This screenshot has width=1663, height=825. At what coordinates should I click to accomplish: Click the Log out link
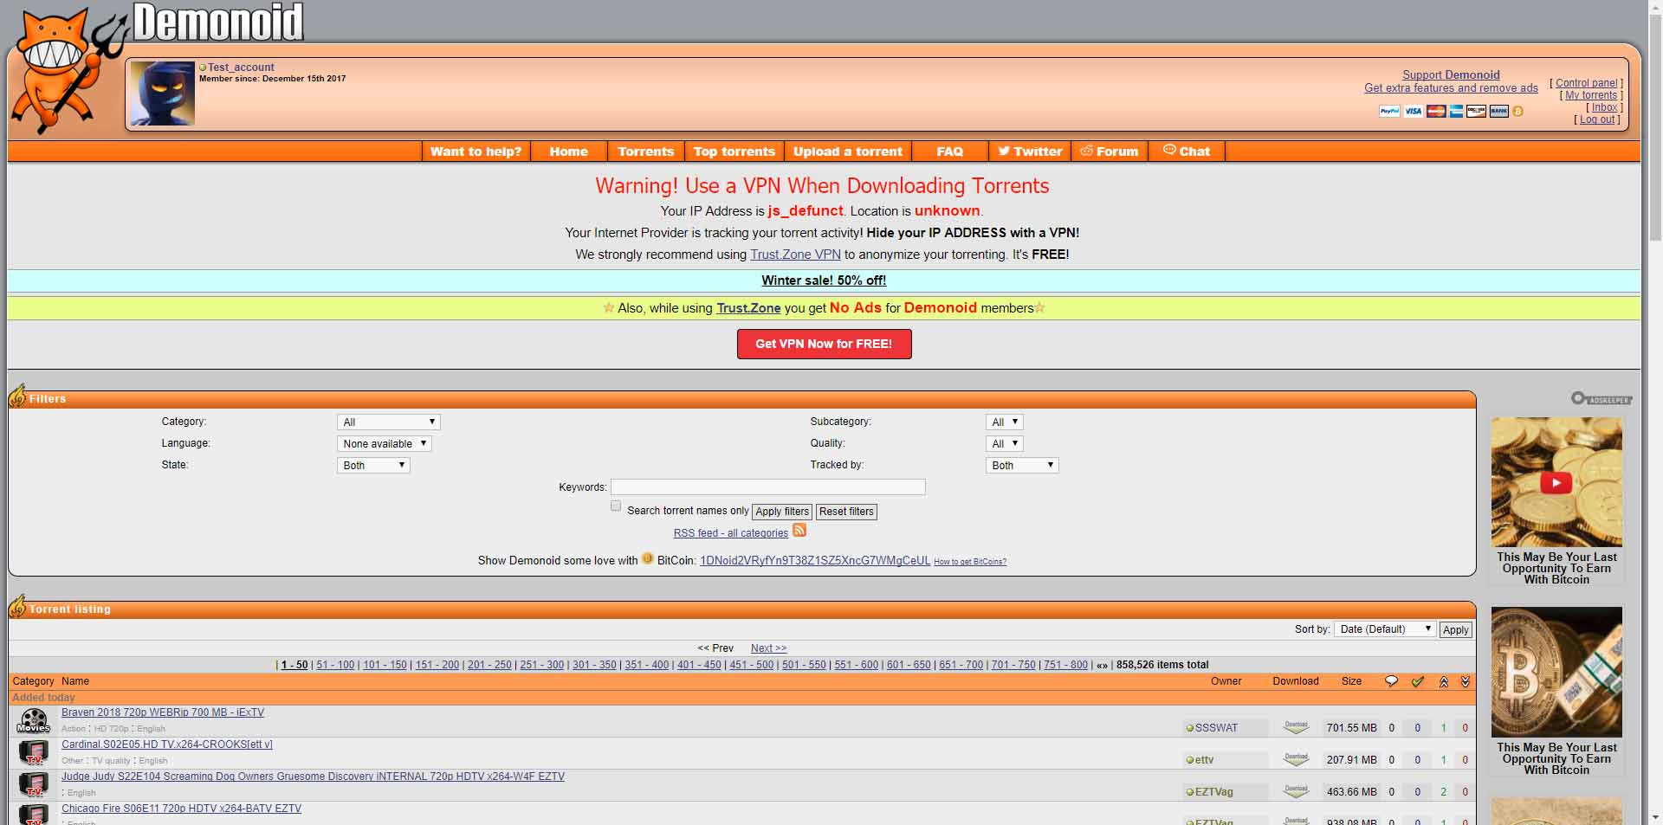1597,119
